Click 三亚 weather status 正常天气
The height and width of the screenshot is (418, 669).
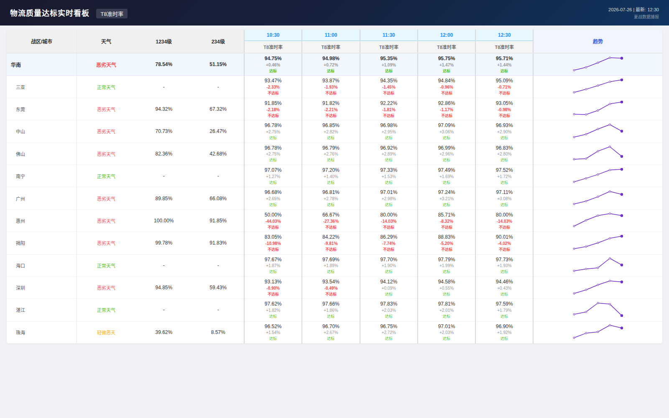106,87
